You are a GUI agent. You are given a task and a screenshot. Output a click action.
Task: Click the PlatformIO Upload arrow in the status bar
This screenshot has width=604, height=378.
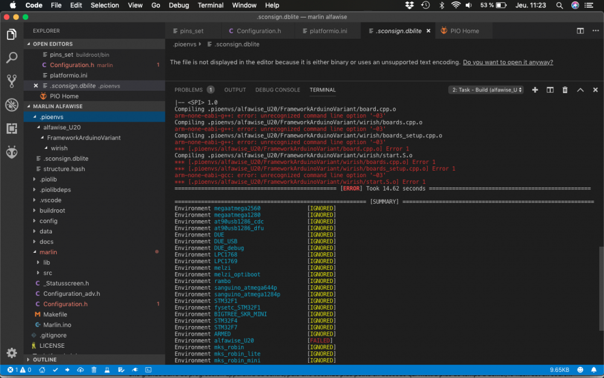coord(68,370)
